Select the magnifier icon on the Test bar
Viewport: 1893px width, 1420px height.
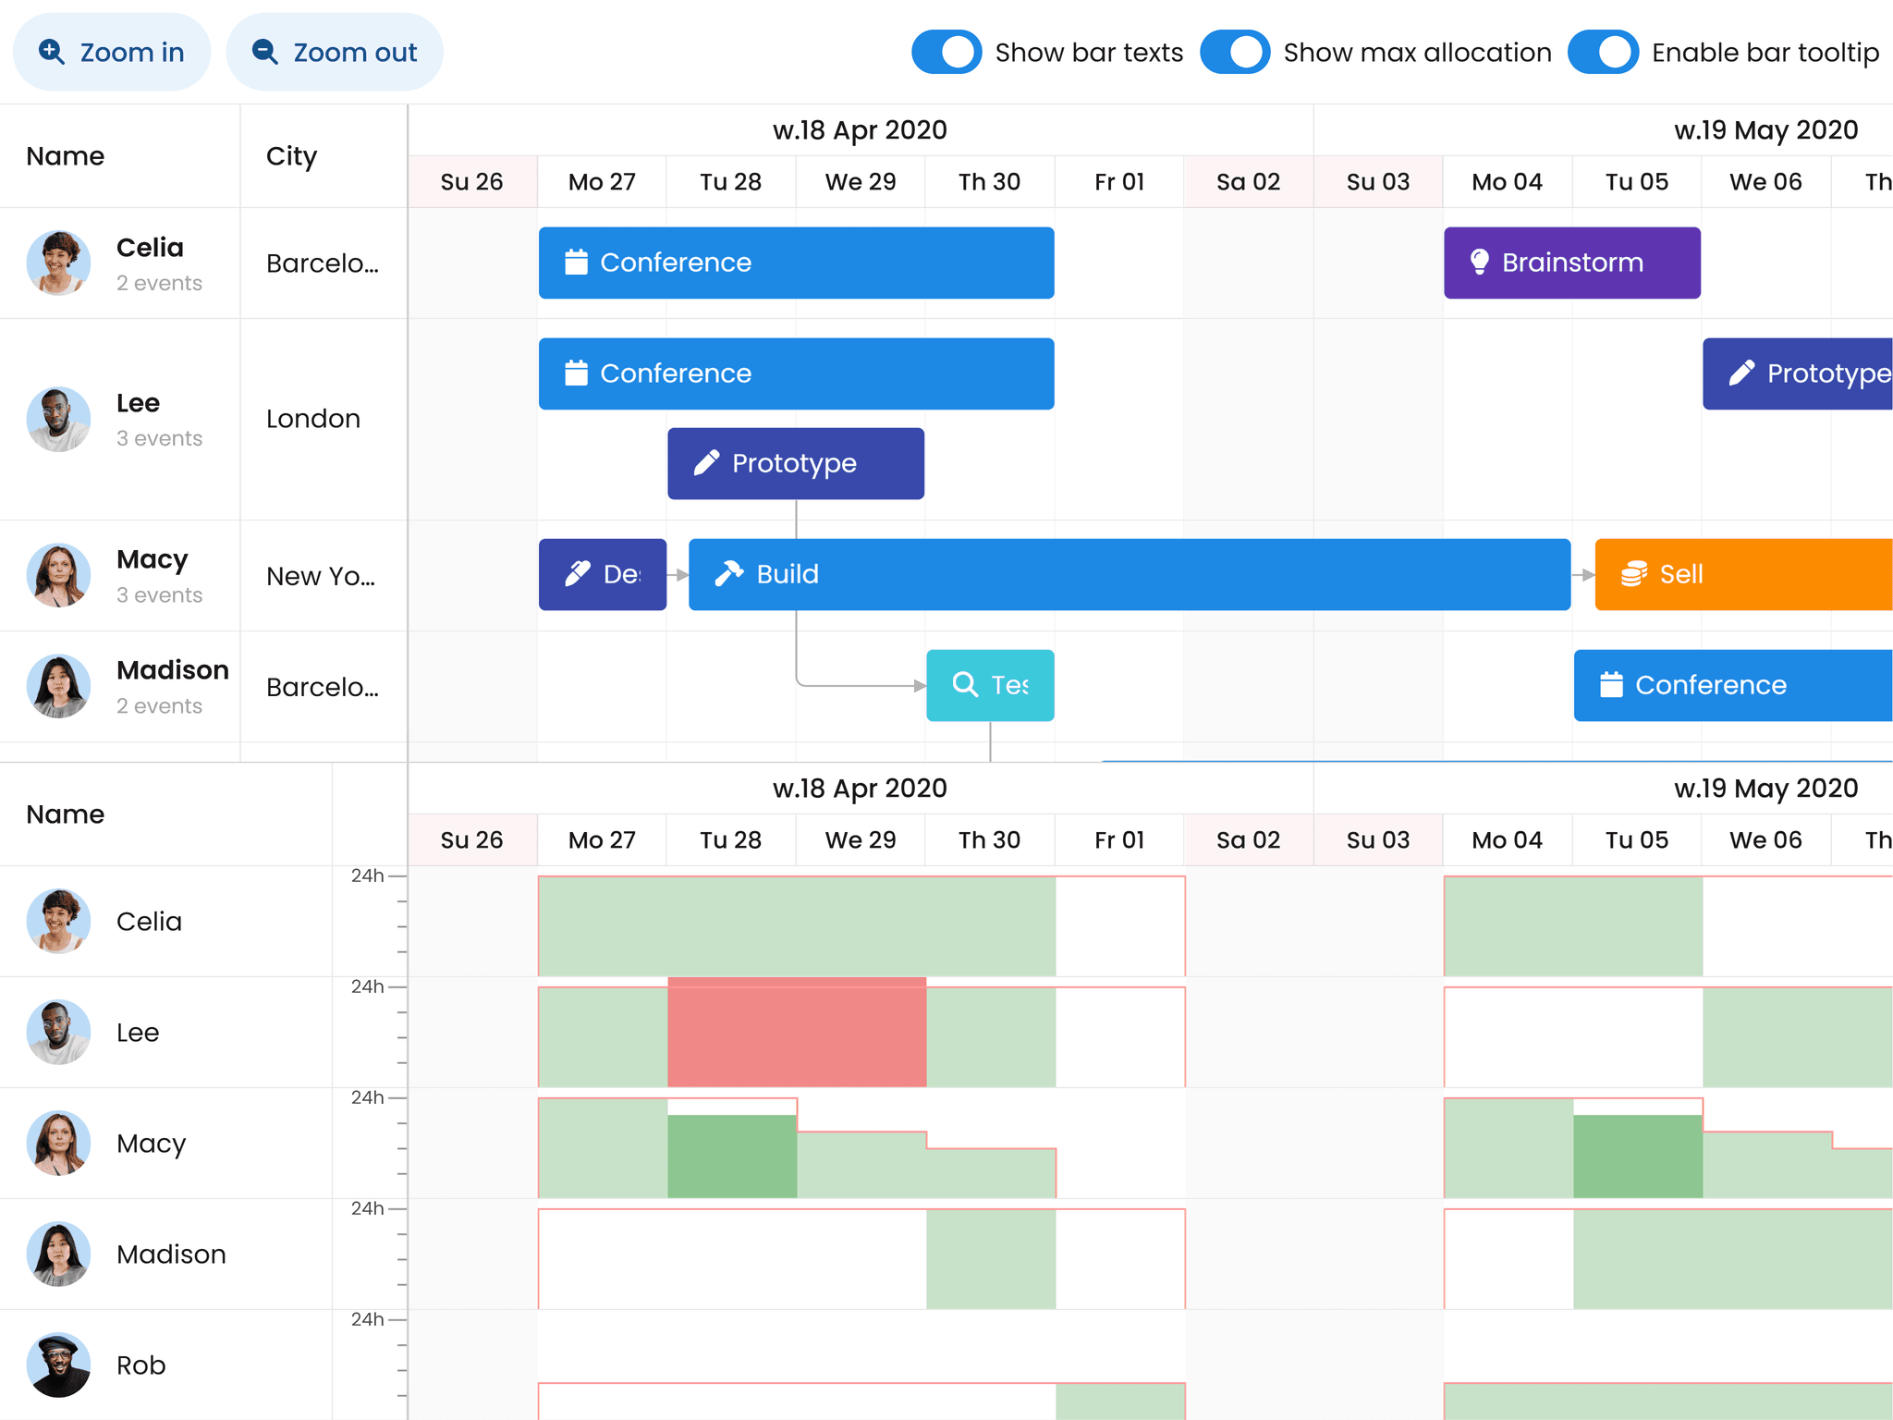965,685
